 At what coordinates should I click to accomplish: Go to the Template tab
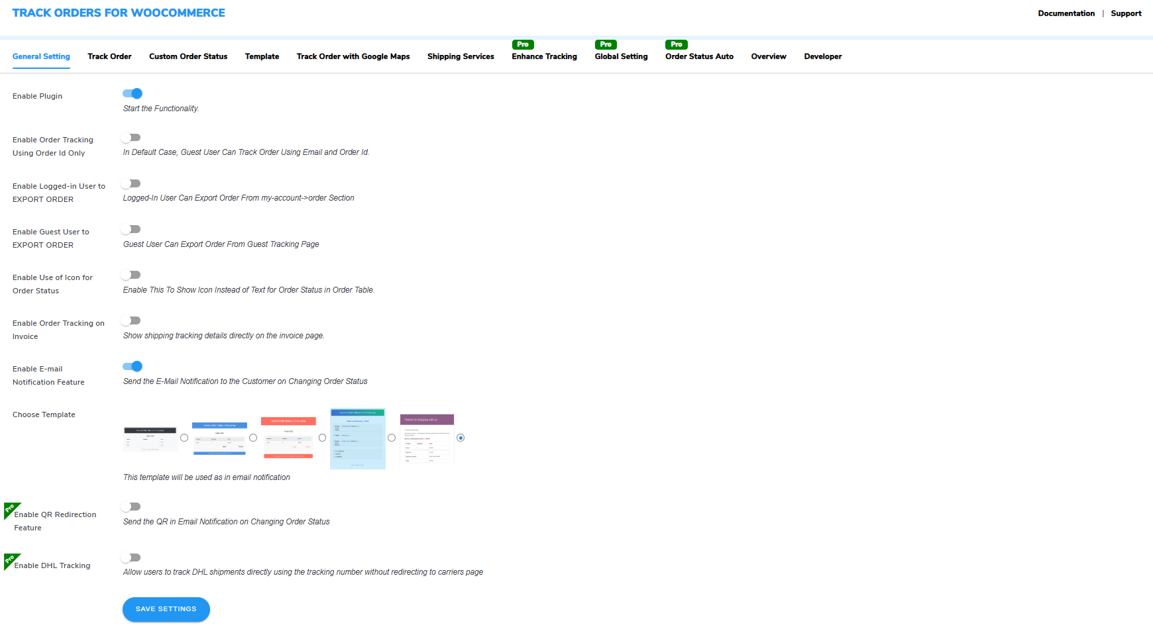262,56
